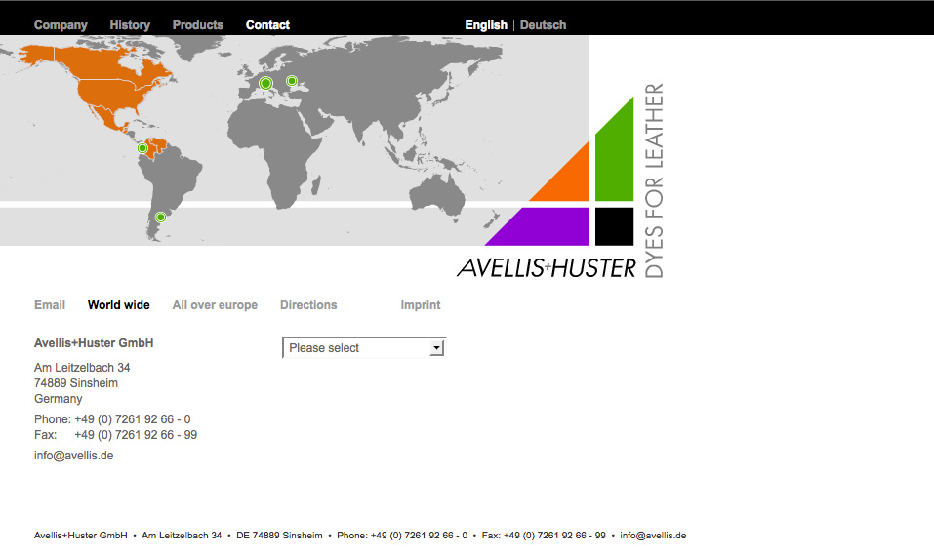The width and height of the screenshot is (934, 557).
Task: Click the green map marker near Colombia
Action: [142, 148]
